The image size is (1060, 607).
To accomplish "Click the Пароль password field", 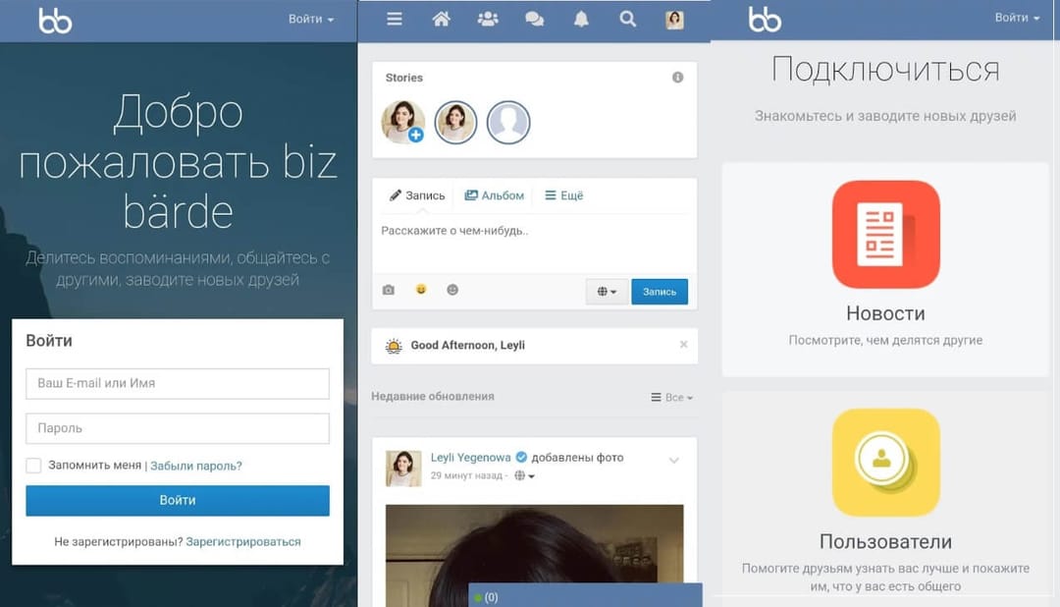I will pyautogui.click(x=177, y=428).
